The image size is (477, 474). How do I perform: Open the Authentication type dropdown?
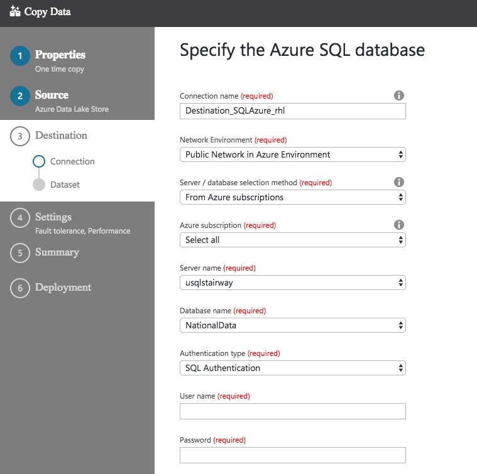(293, 368)
